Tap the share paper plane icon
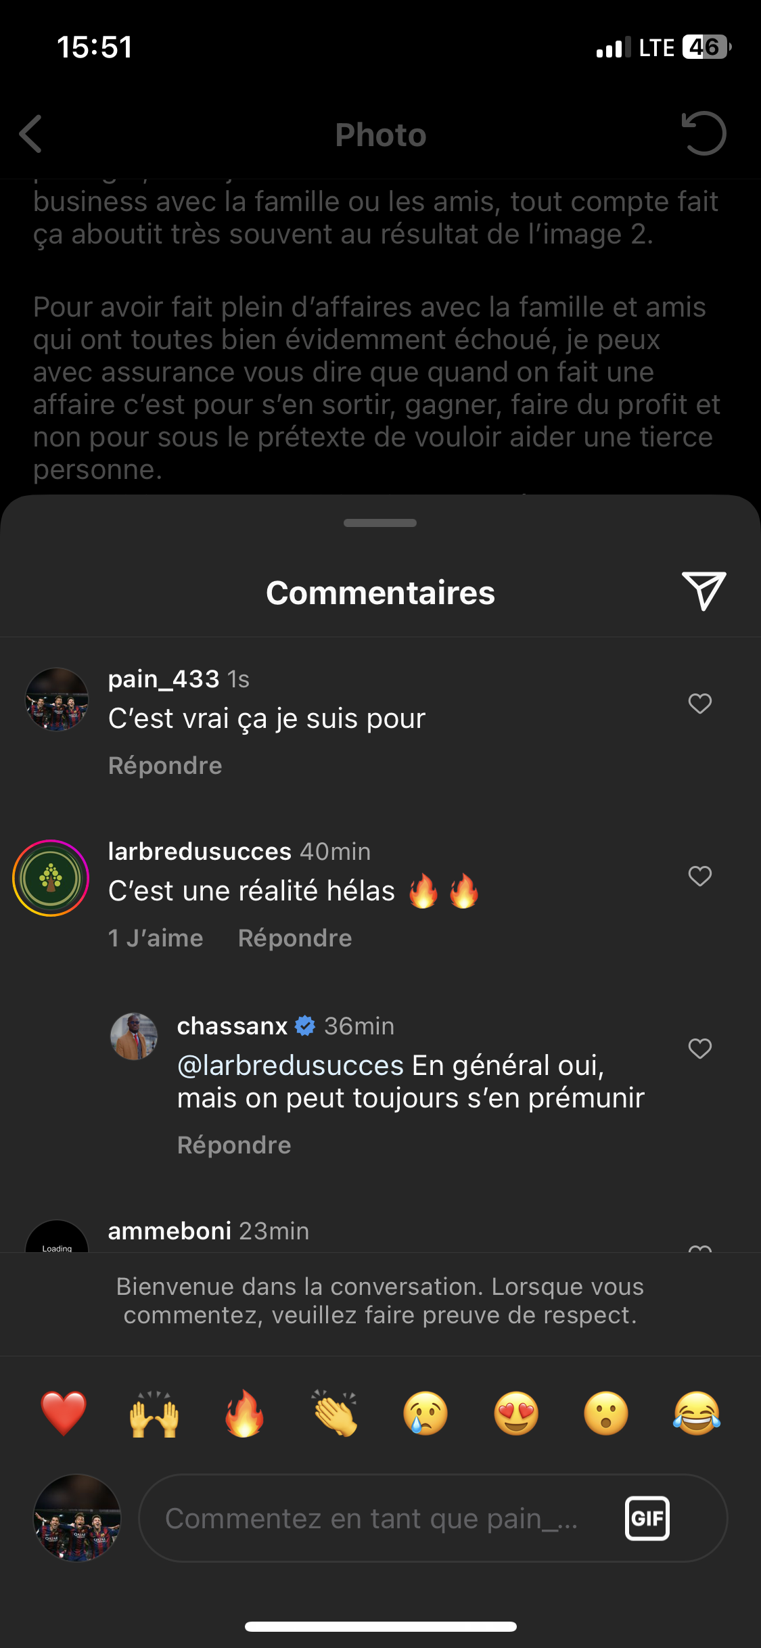761x1648 pixels. click(704, 591)
